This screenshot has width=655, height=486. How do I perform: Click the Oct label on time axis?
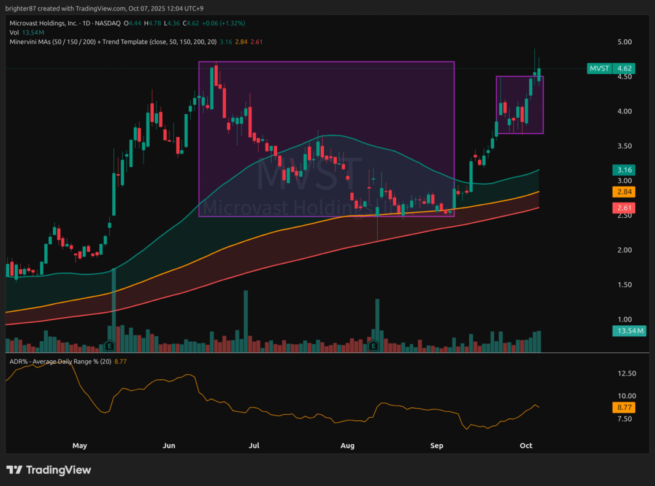tap(525, 445)
